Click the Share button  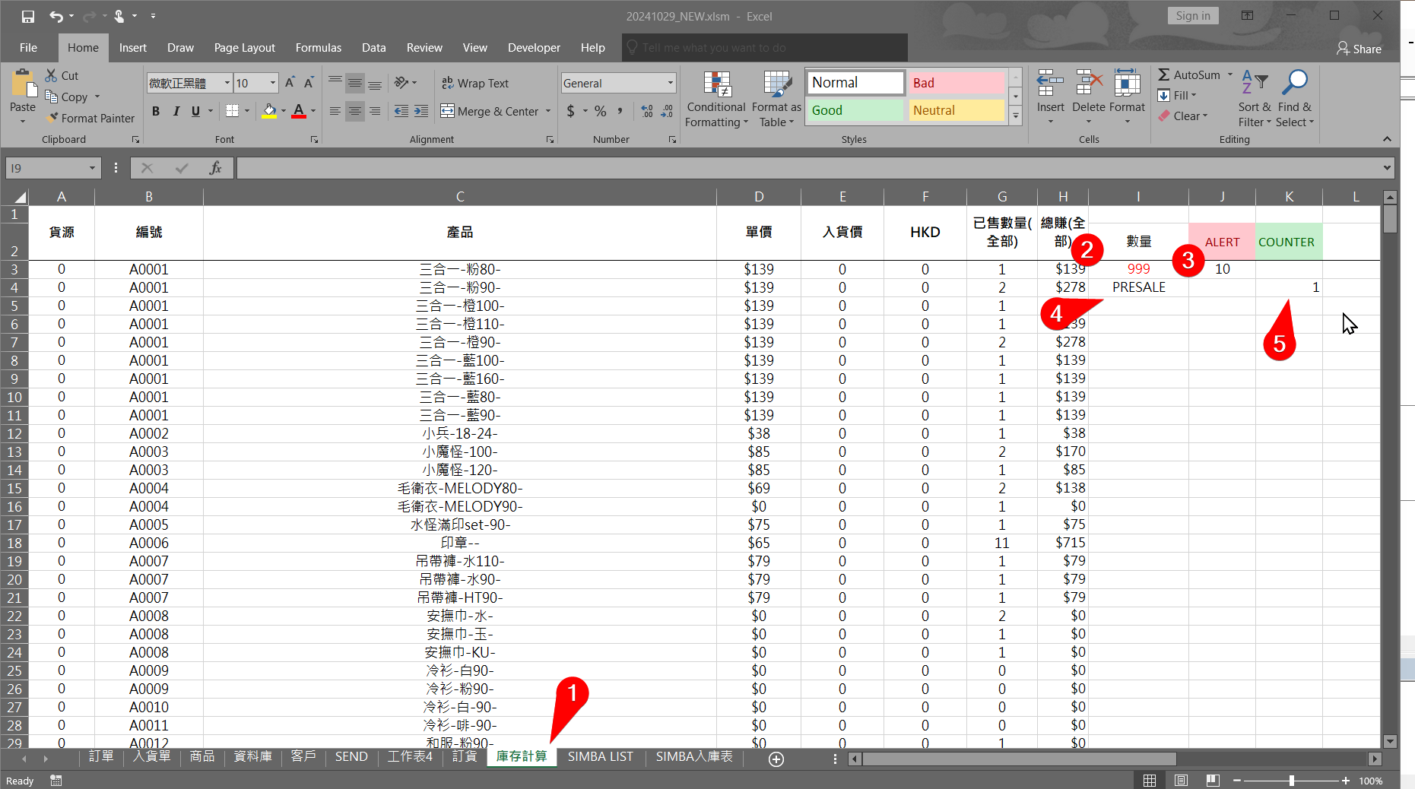[1359, 49]
